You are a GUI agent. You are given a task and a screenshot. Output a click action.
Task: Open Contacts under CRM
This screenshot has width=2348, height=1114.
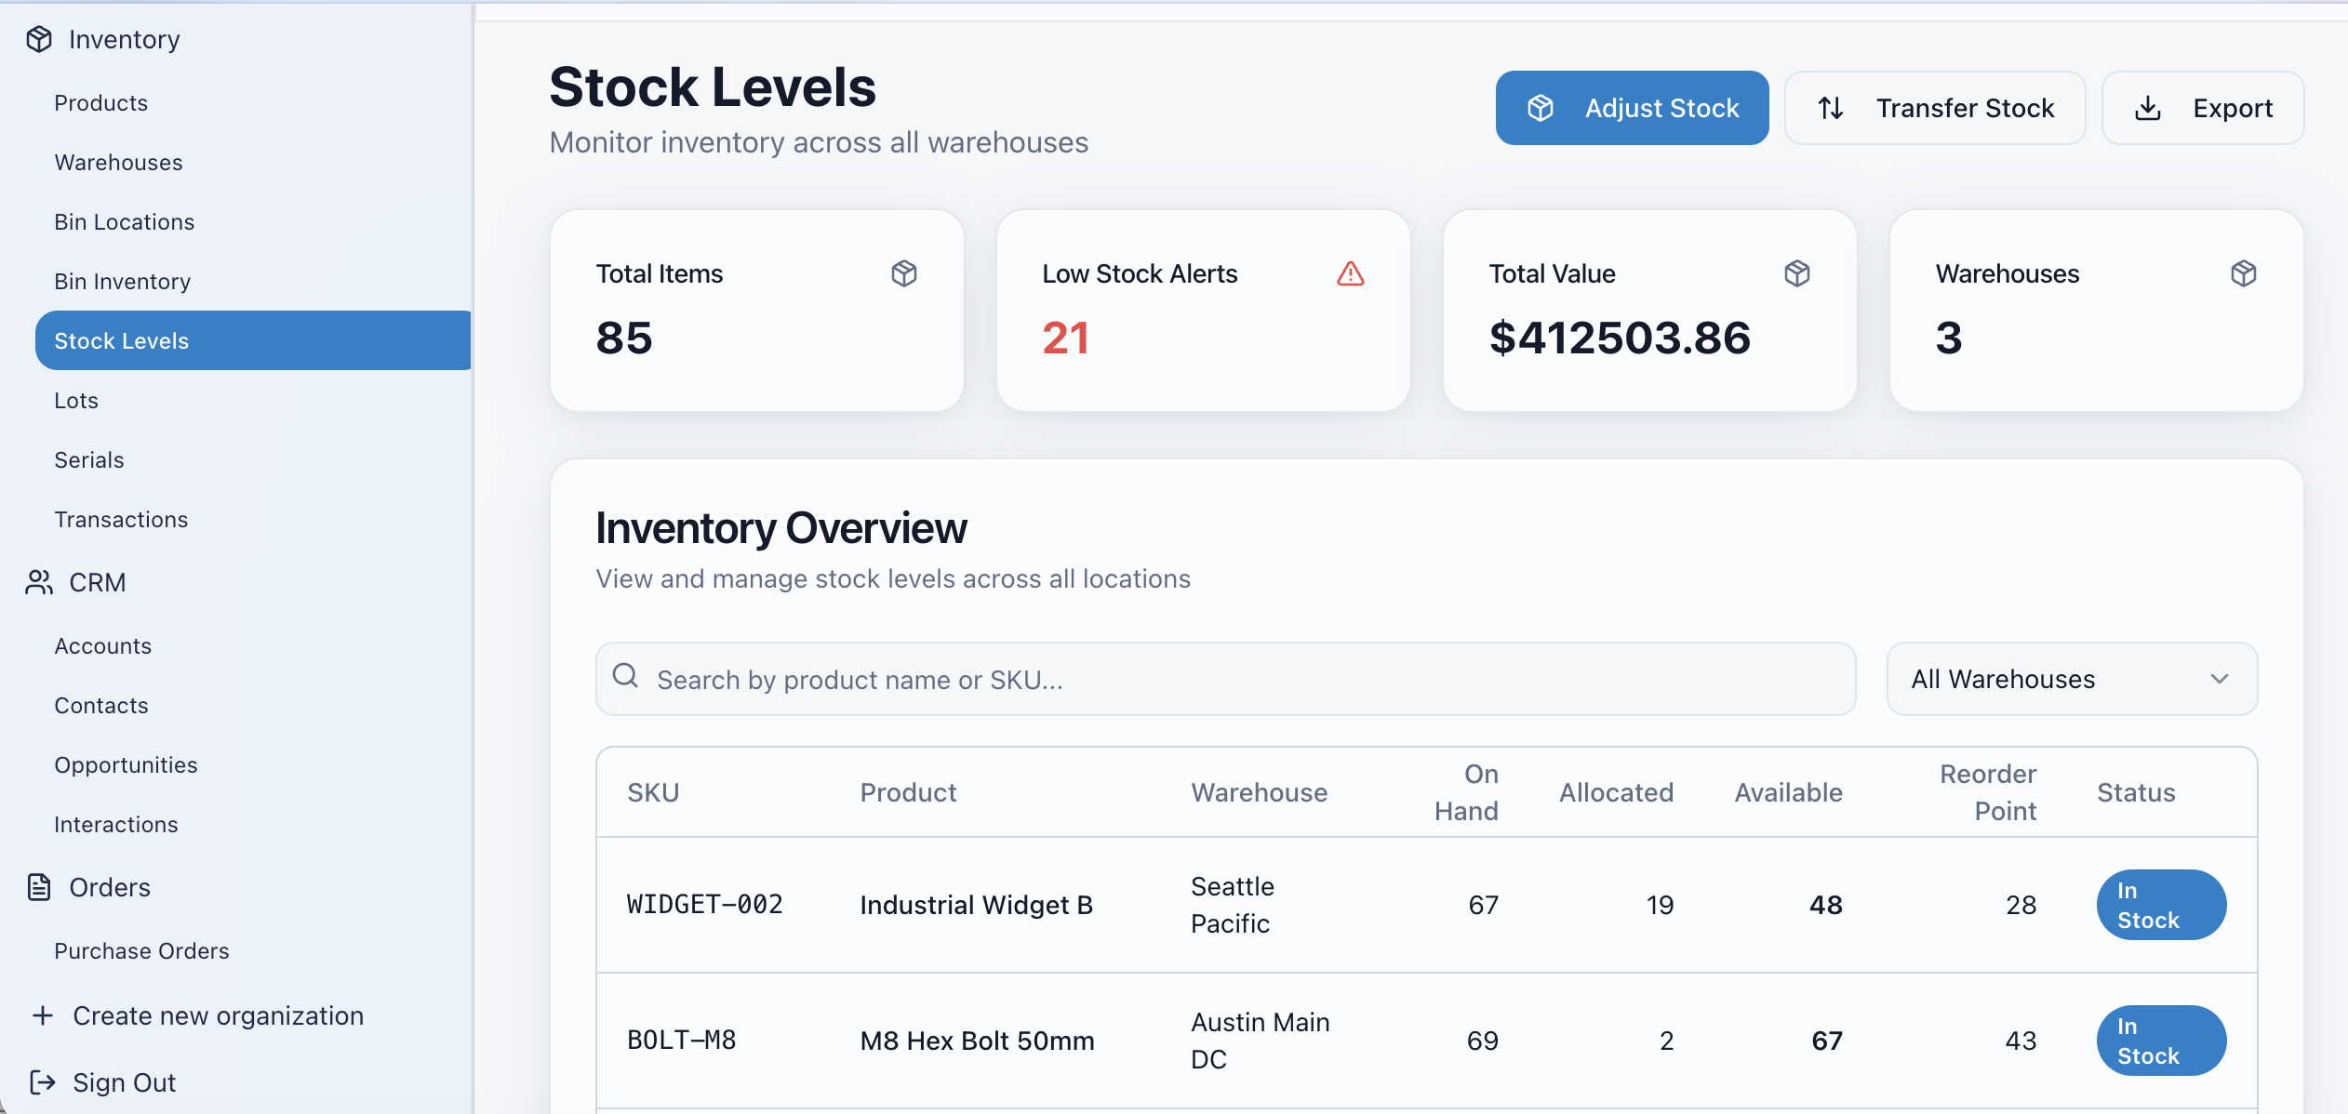coord(101,705)
